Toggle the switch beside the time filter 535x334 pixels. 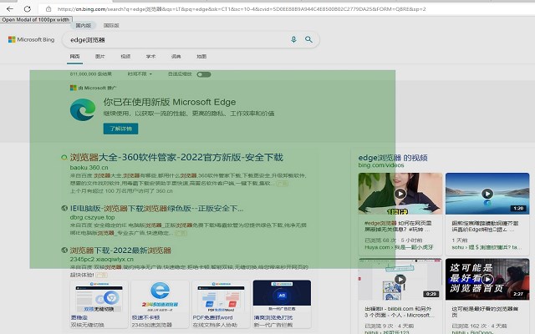click(204, 74)
